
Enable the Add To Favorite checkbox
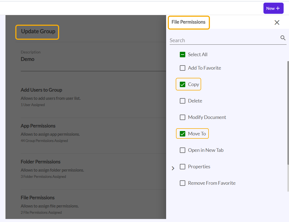pyautogui.click(x=183, y=68)
